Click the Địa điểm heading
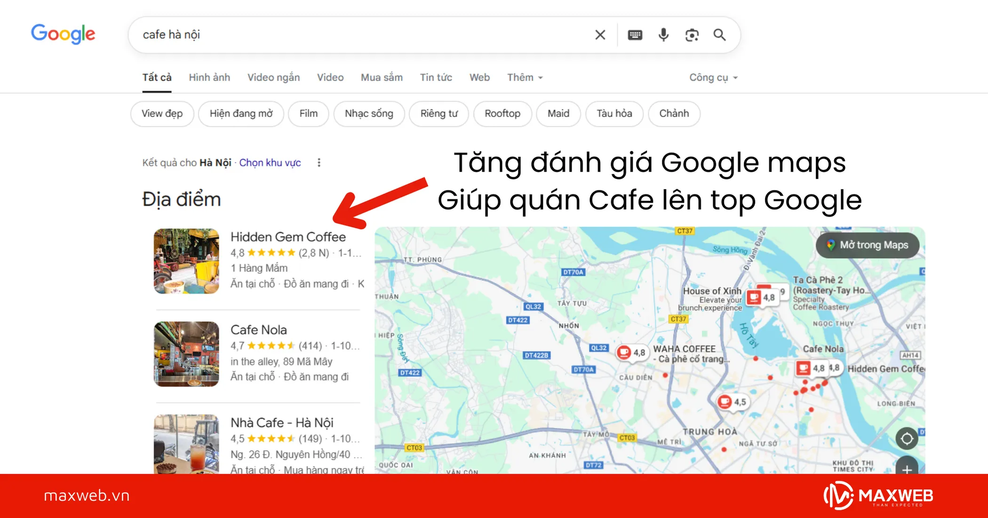Image resolution: width=988 pixels, height=518 pixels. pos(182,199)
